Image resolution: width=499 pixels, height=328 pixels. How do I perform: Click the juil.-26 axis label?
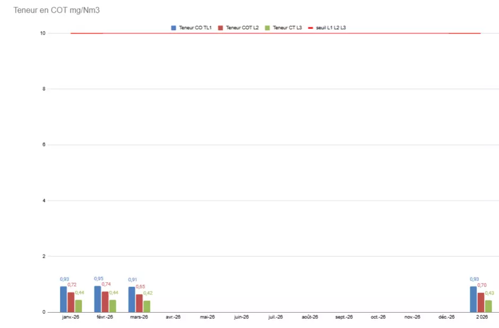(x=276, y=317)
